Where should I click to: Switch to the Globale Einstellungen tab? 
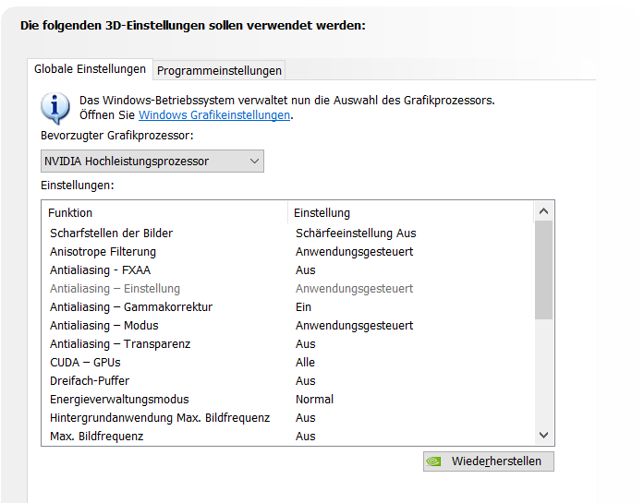coord(90,69)
